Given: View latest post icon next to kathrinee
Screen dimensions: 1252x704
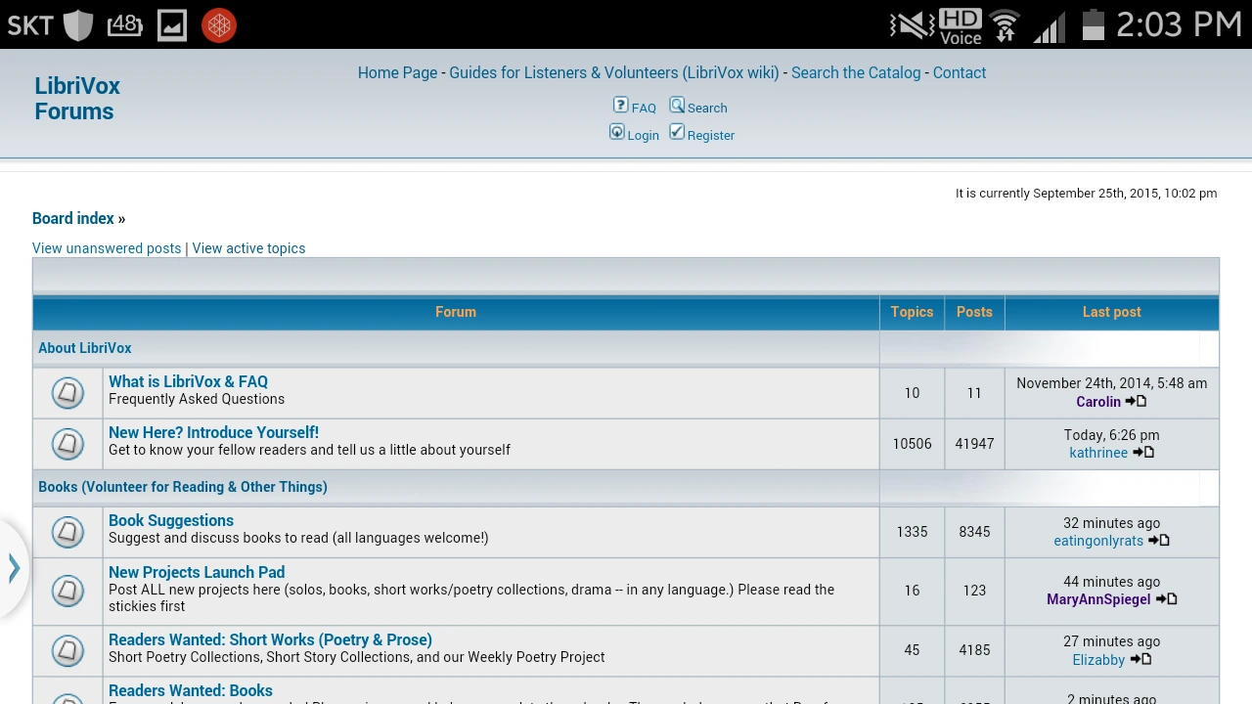Looking at the screenshot, I should point(1143,452).
